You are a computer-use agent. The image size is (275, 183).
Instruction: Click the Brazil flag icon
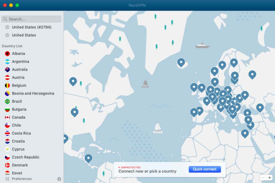click(x=7, y=102)
